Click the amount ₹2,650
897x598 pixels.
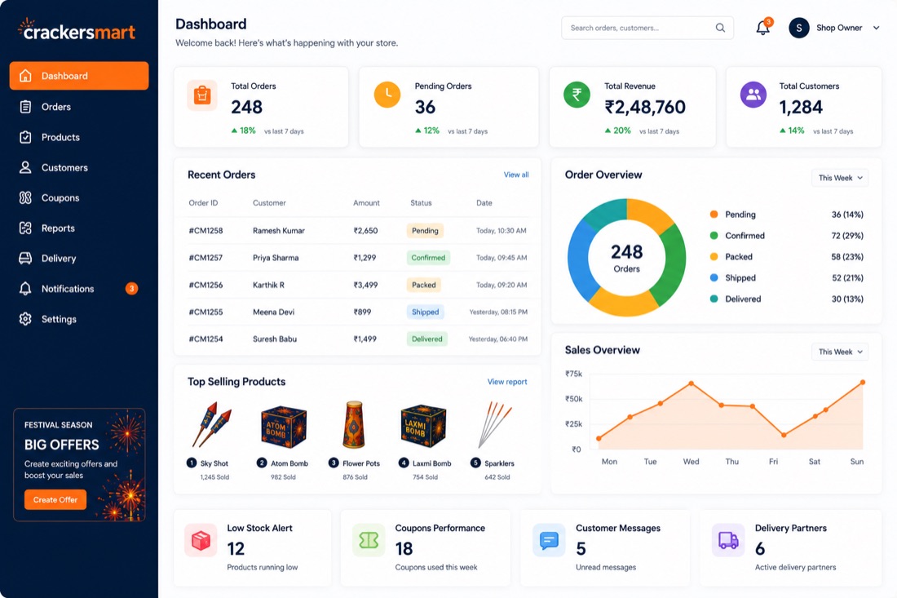365,231
